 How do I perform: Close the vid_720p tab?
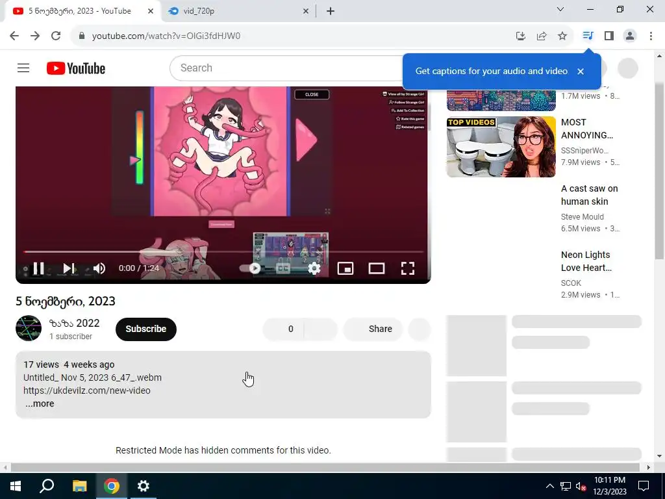[x=306, y=11]
